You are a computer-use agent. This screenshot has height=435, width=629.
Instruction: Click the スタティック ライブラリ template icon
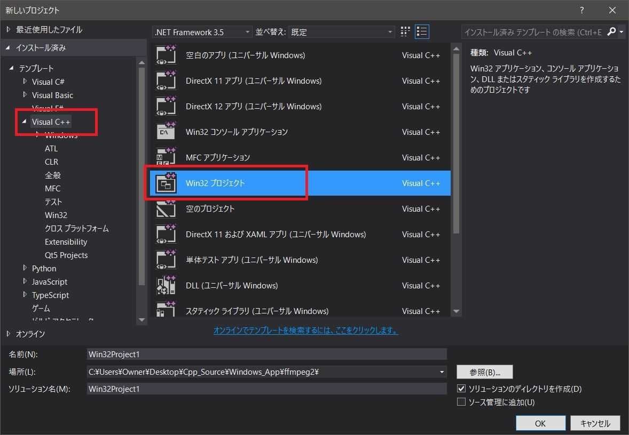coord(166,310)
